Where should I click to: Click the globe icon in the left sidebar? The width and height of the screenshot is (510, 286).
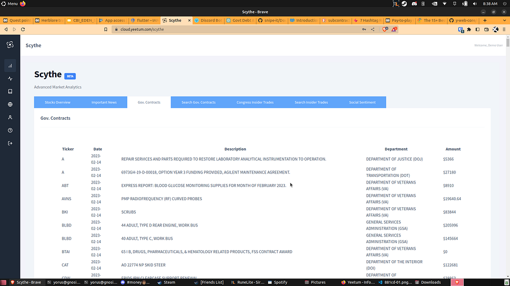click(x=10, y=104)
